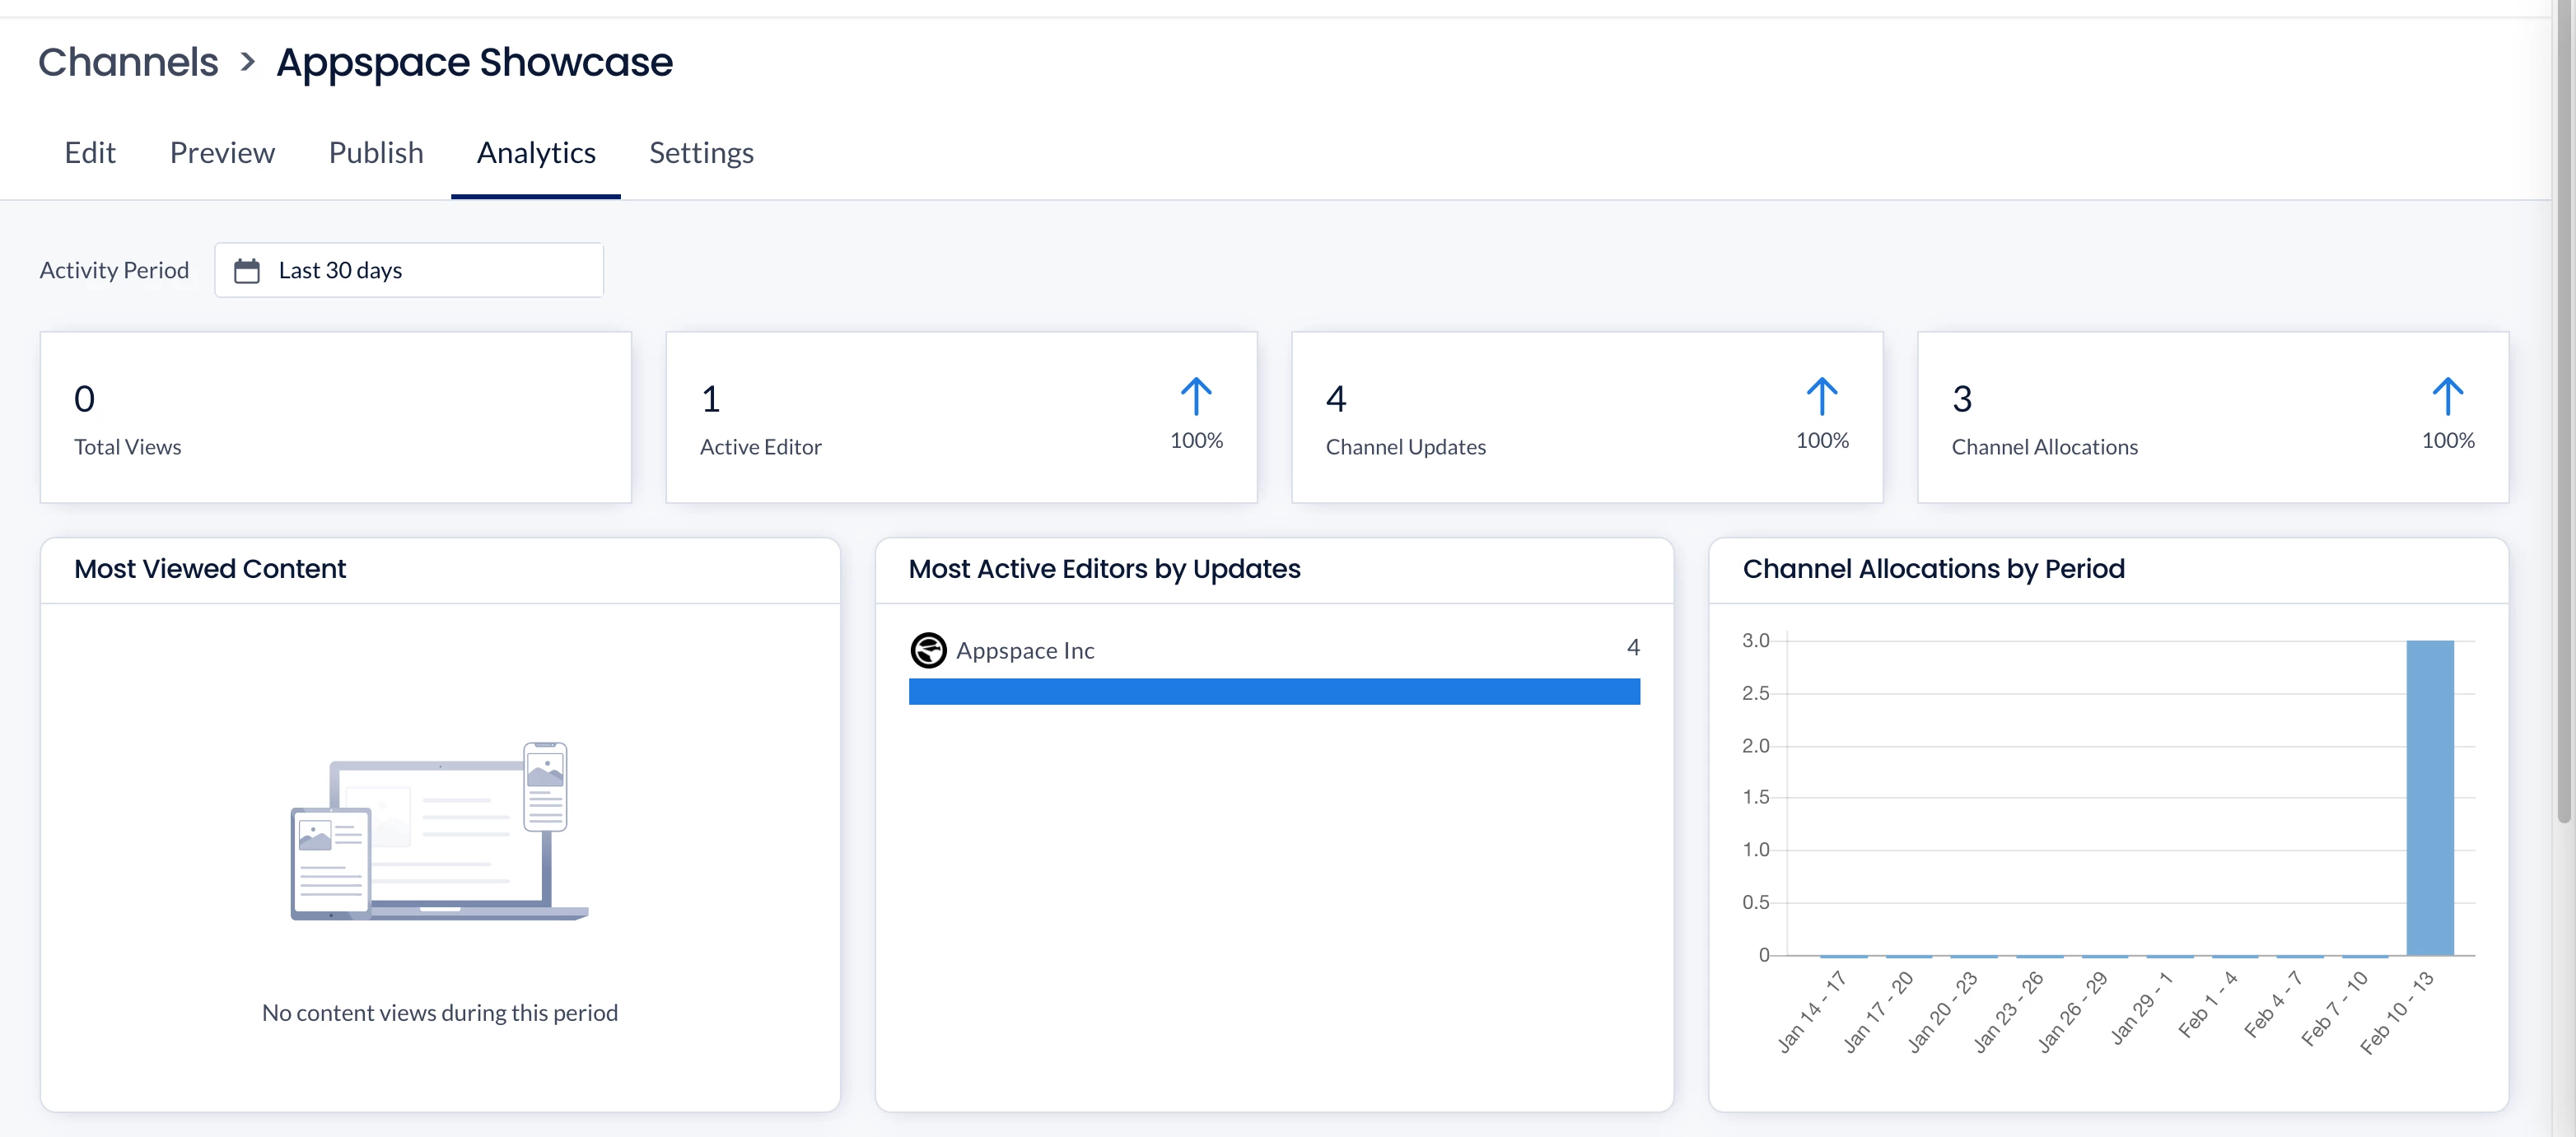The width and height of the screenshot is (2576, 1137).
Task: Click the breadcrumb chevron after Channels
Action: point(248,63)
